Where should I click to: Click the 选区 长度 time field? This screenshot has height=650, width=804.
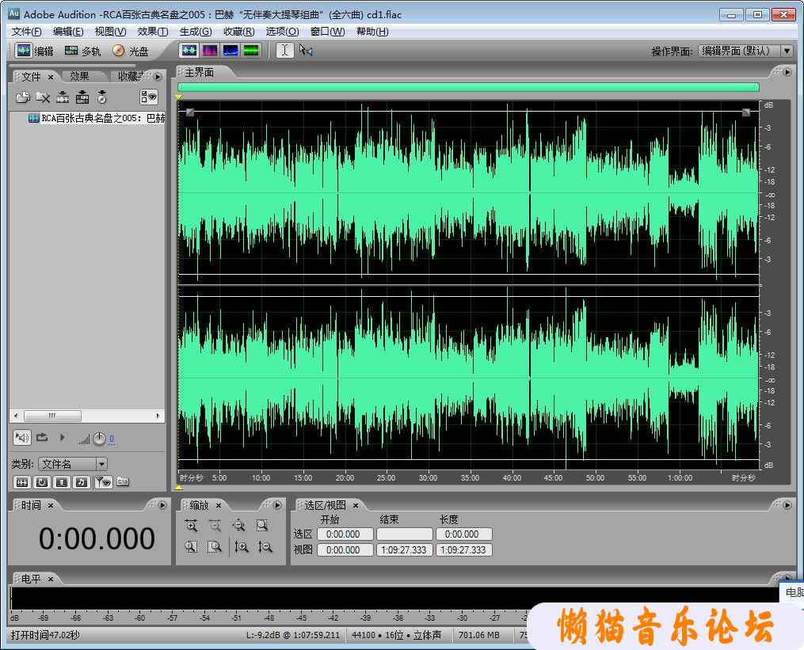click(x=464, y=534)
